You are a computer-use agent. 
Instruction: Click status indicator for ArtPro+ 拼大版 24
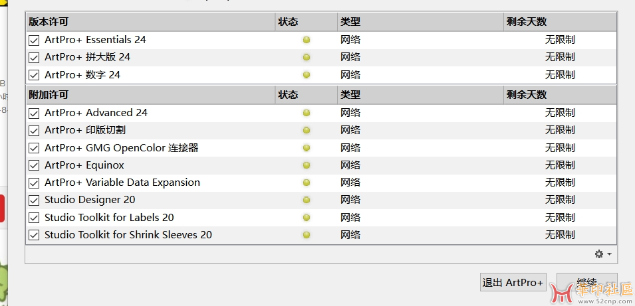click(x=307, y=57)
